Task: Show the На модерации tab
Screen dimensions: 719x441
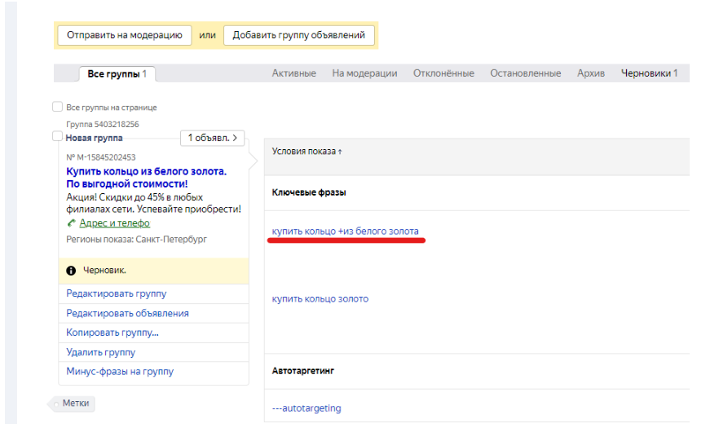Action: [x=364, y=73]
